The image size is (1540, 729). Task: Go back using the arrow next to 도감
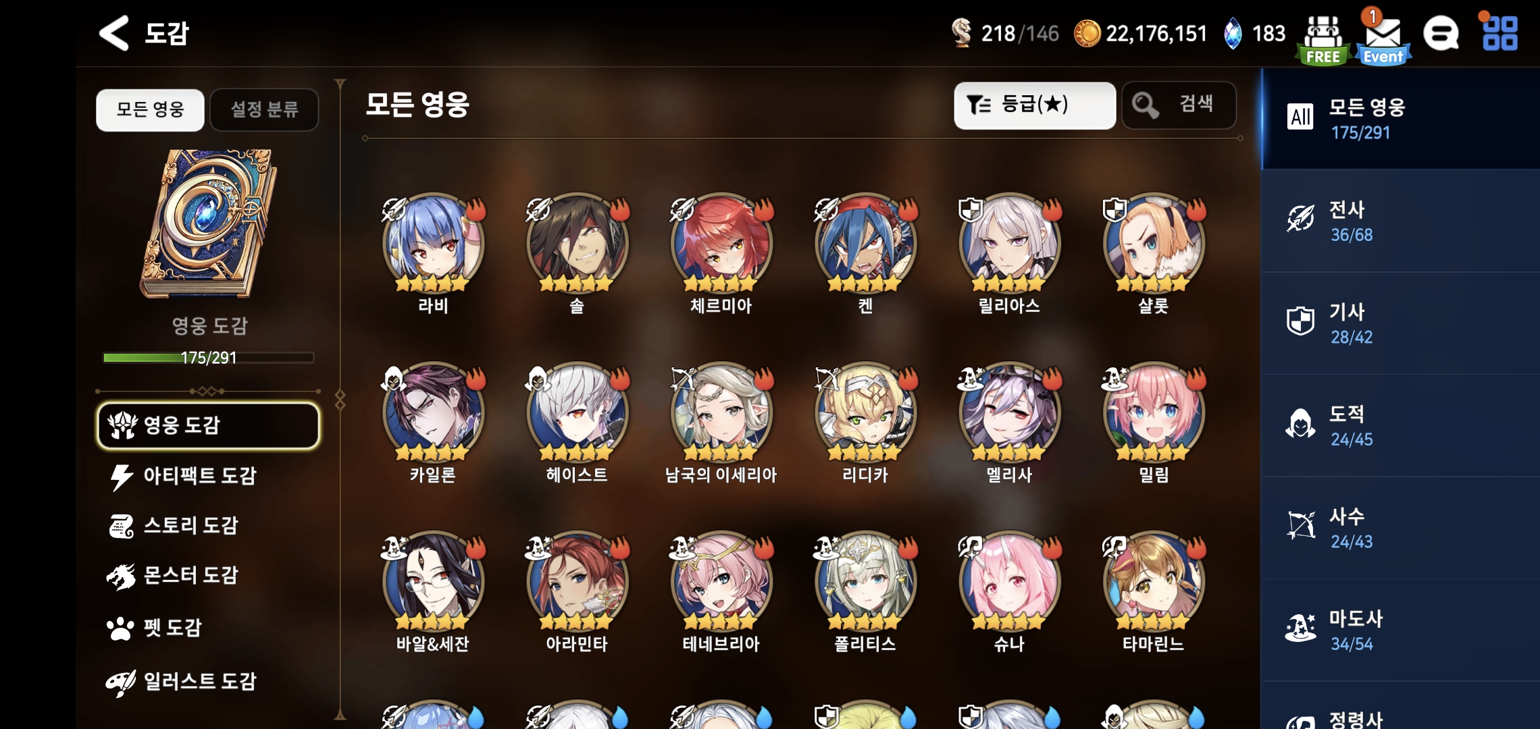point(113,33)
